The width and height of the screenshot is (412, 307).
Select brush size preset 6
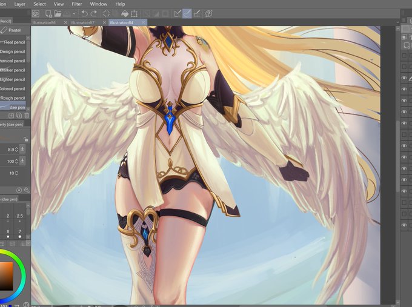click(x=8, y=233)
